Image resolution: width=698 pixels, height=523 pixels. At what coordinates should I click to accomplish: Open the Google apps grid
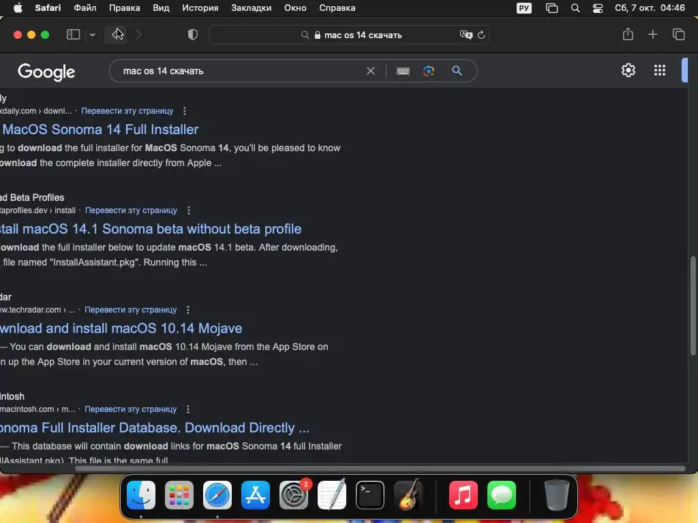[660, 70]
